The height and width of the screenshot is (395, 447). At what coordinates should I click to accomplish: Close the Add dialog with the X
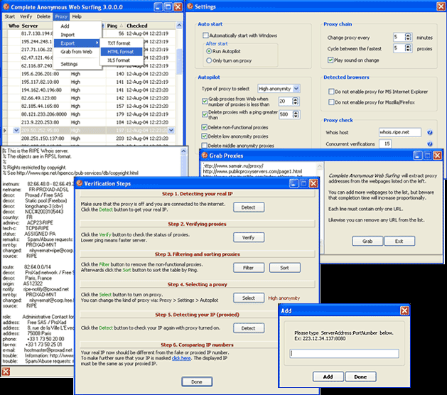coord(404,310)
